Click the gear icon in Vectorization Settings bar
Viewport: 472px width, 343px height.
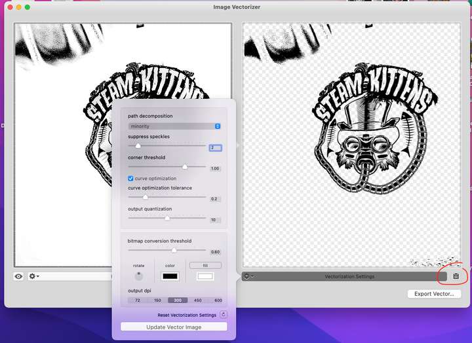click(248, 276)
